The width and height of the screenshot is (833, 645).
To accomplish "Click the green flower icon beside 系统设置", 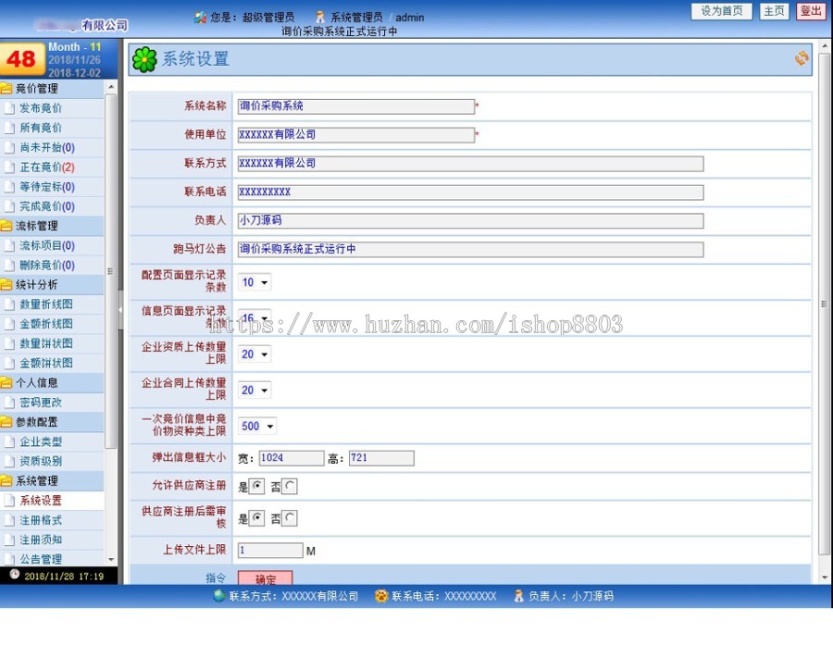I will coord(144,59).
